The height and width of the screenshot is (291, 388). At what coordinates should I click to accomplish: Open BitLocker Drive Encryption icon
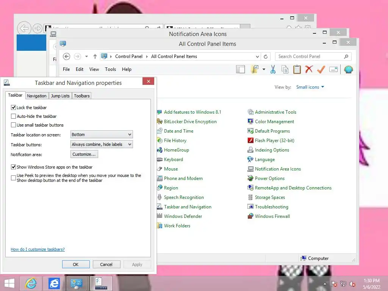[160, 122]
